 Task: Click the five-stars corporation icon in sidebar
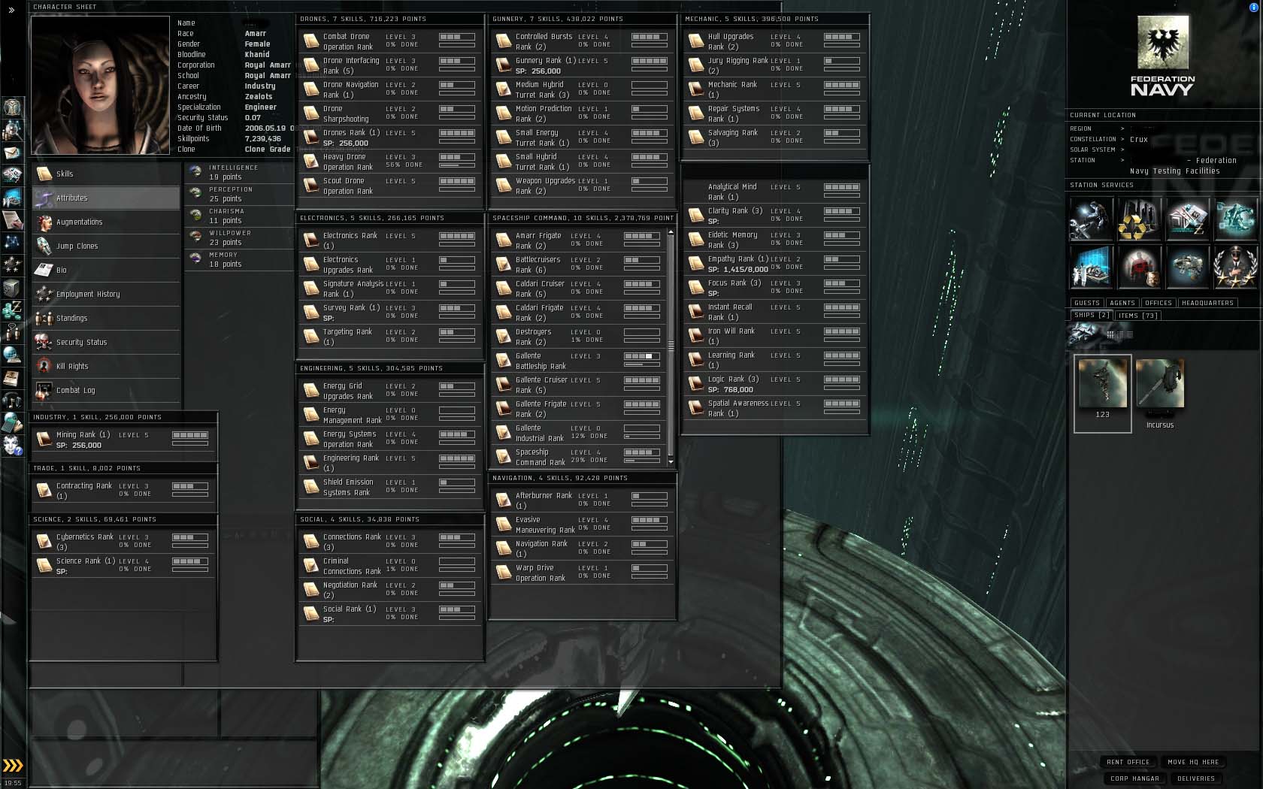coord(12,265)
